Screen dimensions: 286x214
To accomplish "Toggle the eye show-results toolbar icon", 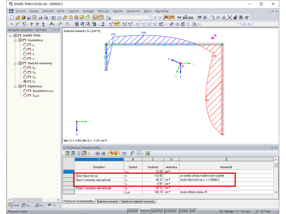I will (x=166, y=18).
